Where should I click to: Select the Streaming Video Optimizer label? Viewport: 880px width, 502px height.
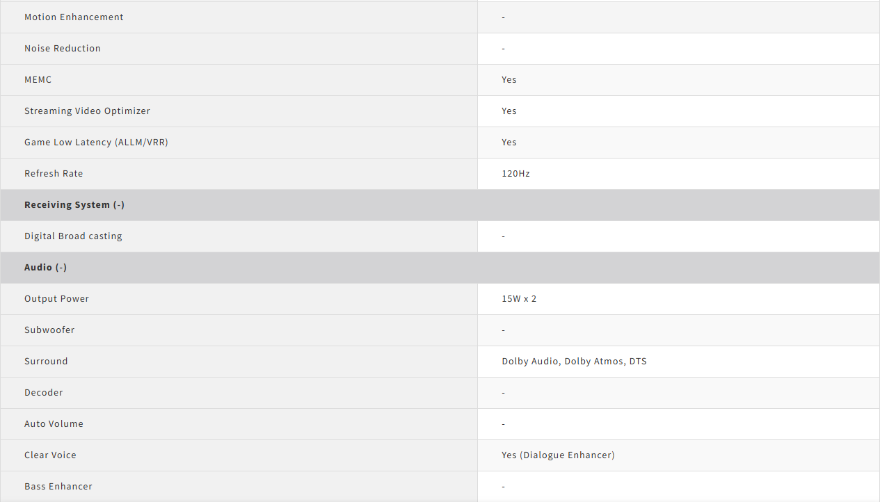[87, 111]
